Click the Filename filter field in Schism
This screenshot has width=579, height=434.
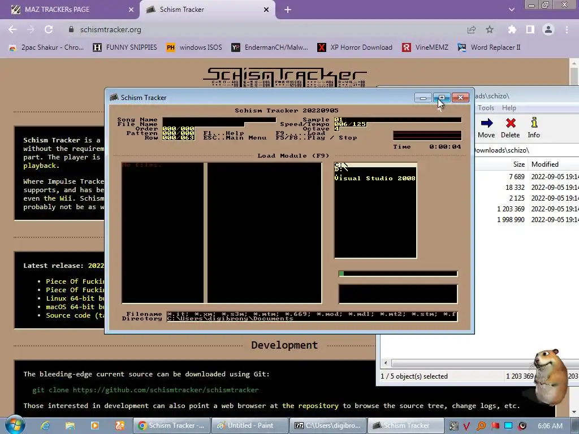pyautogui.click(x=312, y=314)
